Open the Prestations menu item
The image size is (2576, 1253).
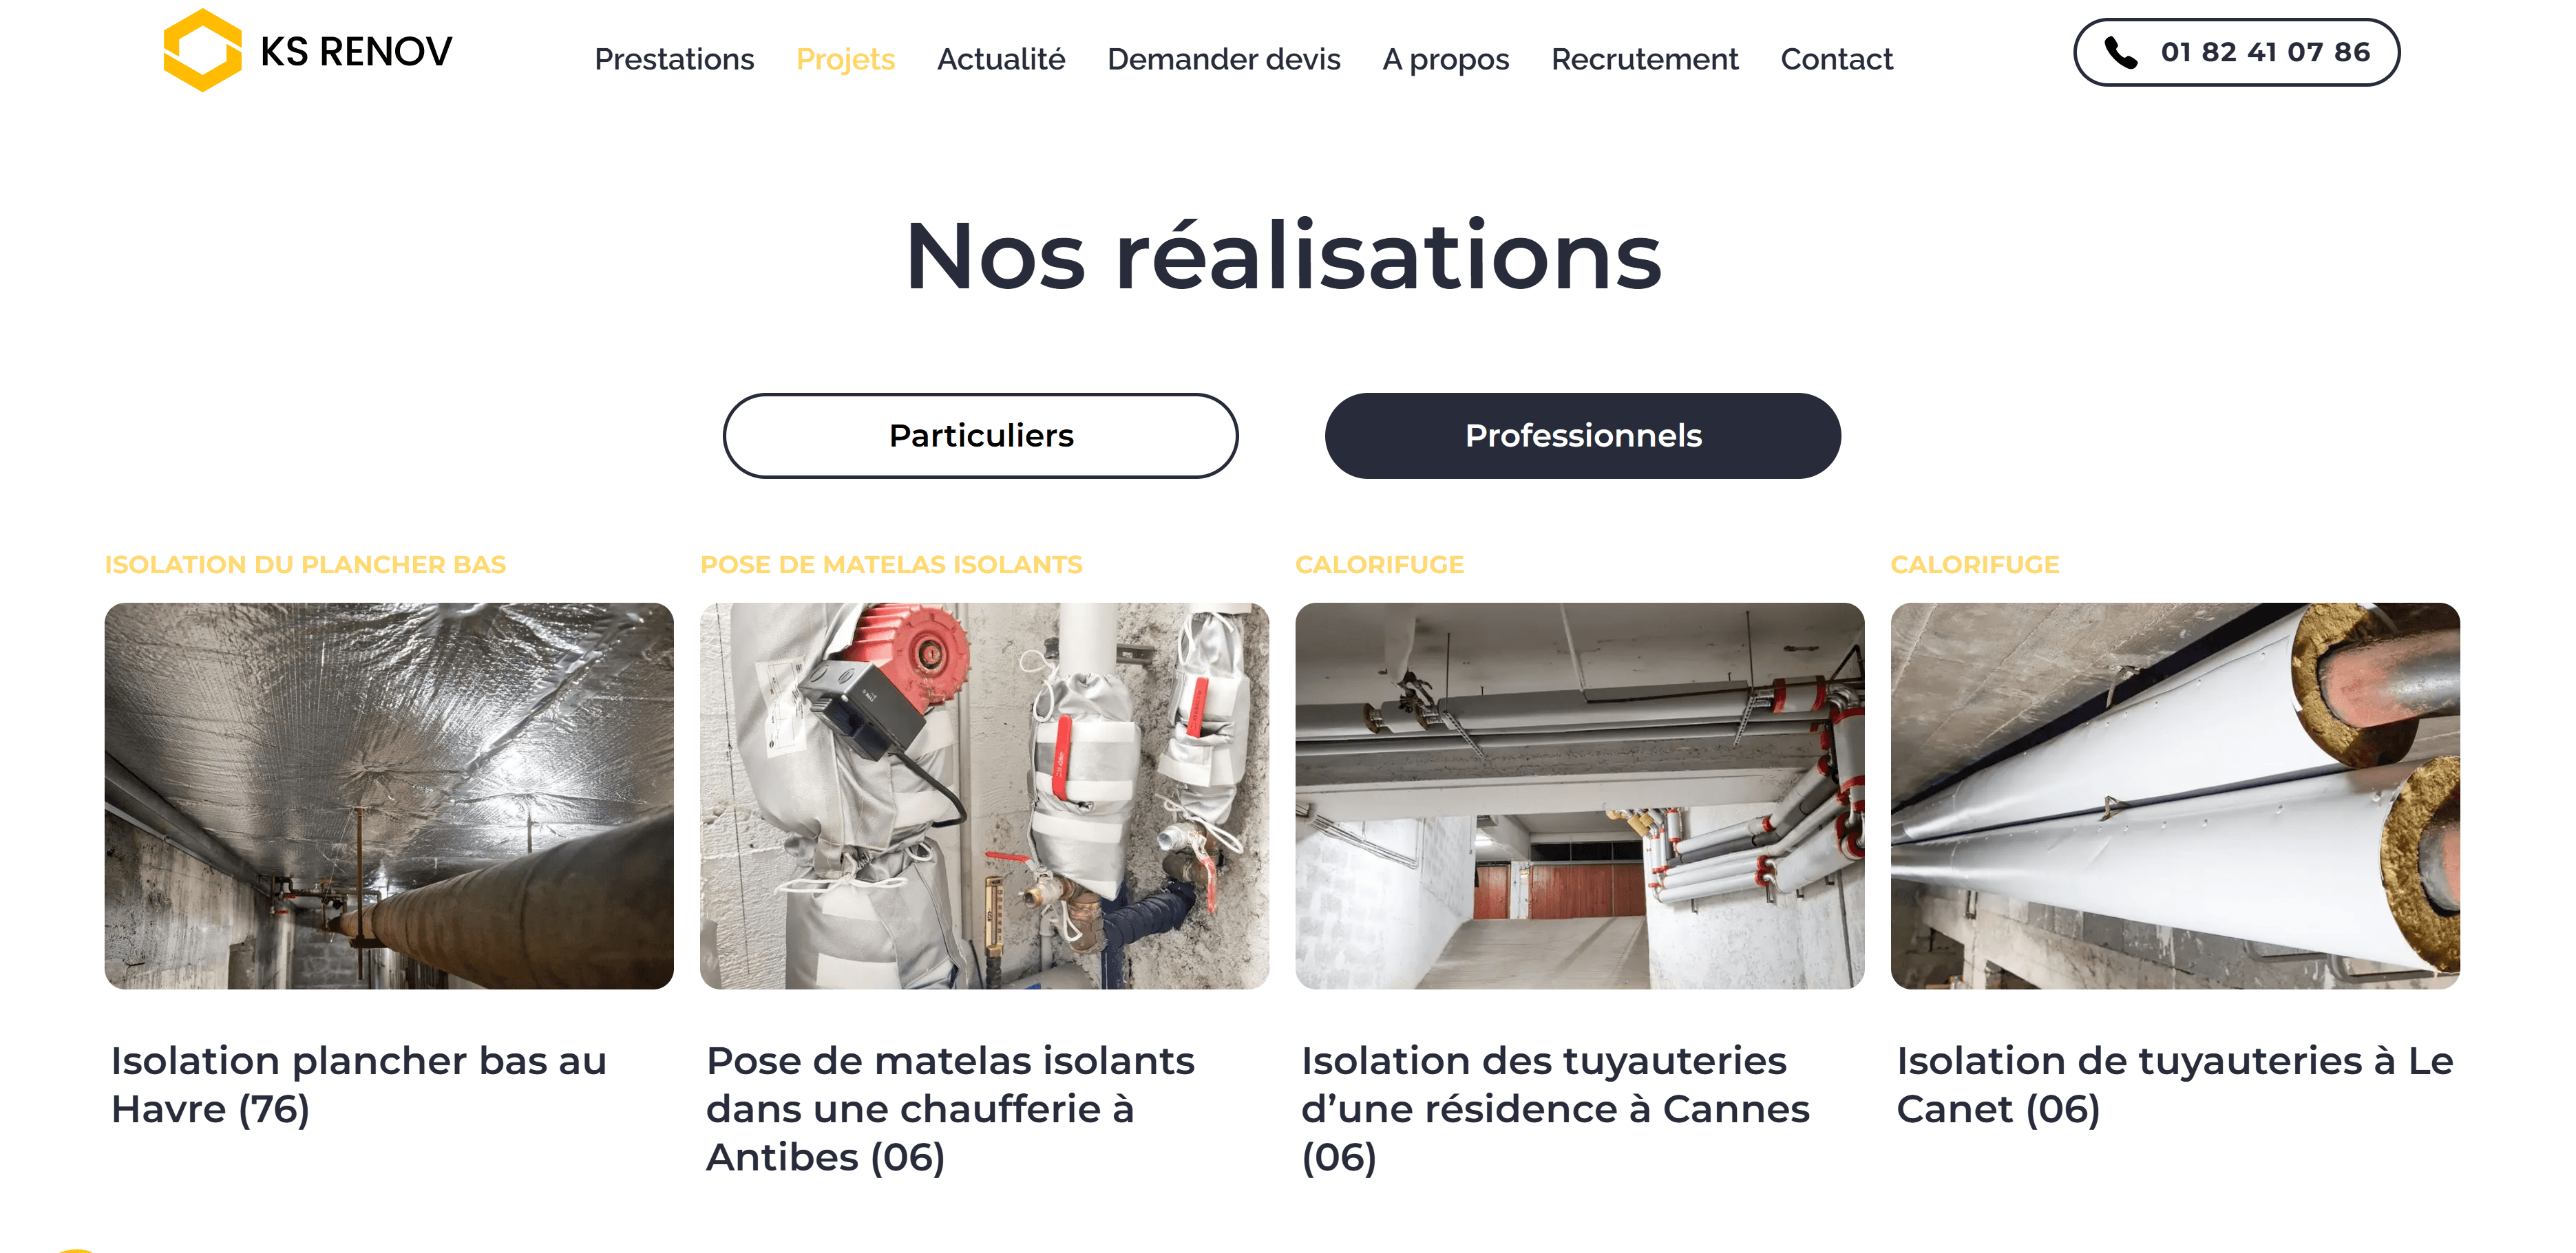click(x=674, y=59)
